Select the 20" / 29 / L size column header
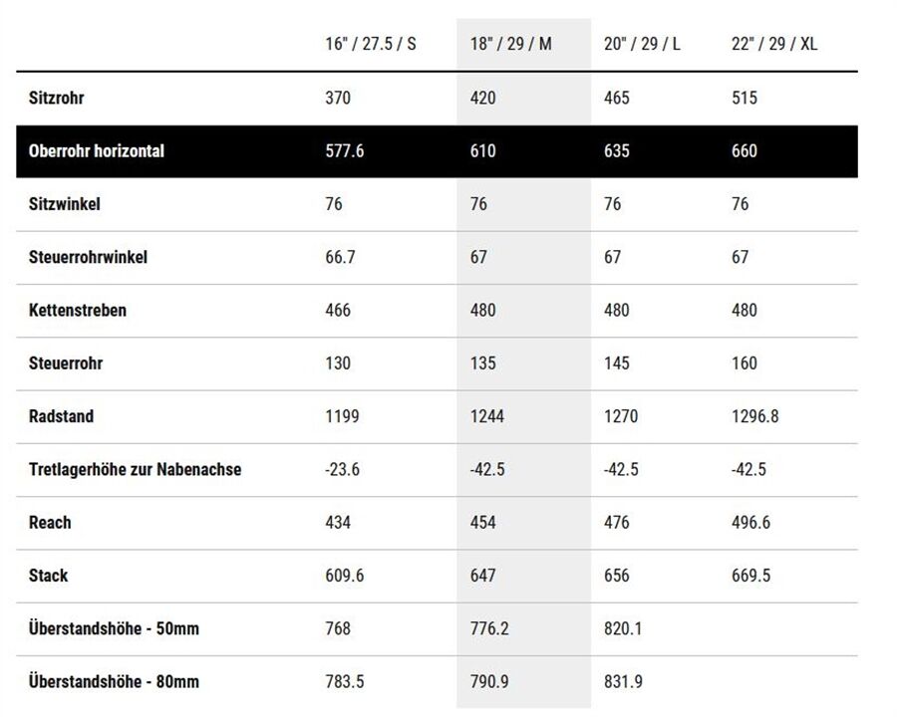Screen dimensions: 897x717 642,44
